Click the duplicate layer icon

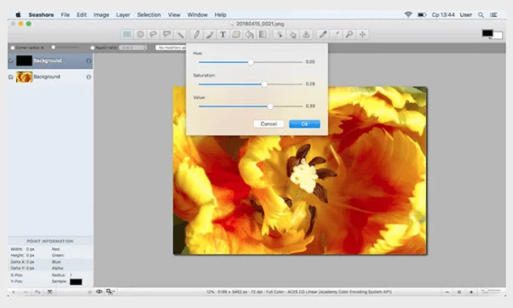click(37, 292)
